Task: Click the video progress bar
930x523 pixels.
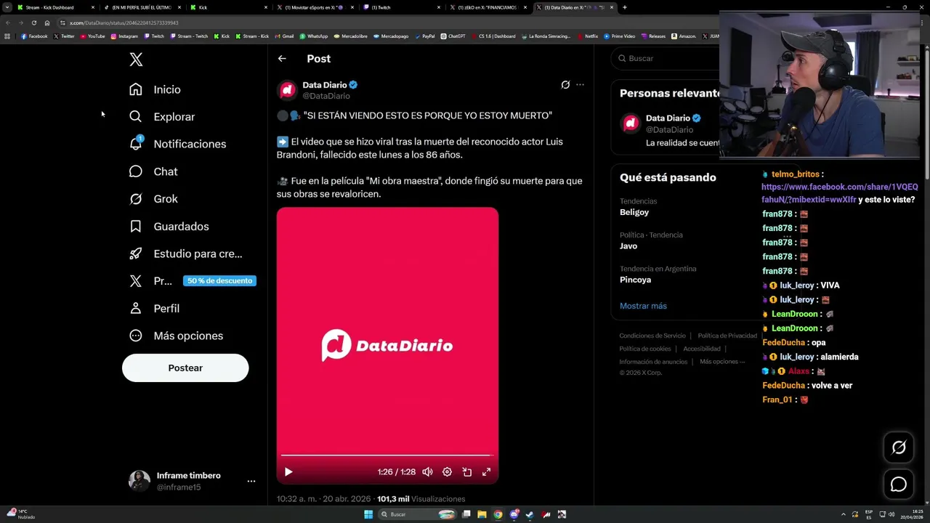Action: (x=387, y=455)
